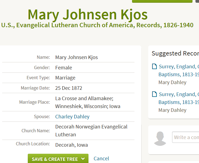Click the Church Location value Decorah, Iowa
The height and width of the screenshot is (163, 199).
click(x=71, y=145)
